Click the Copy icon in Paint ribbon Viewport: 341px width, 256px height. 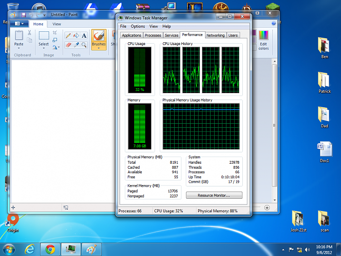pos(30,40)
